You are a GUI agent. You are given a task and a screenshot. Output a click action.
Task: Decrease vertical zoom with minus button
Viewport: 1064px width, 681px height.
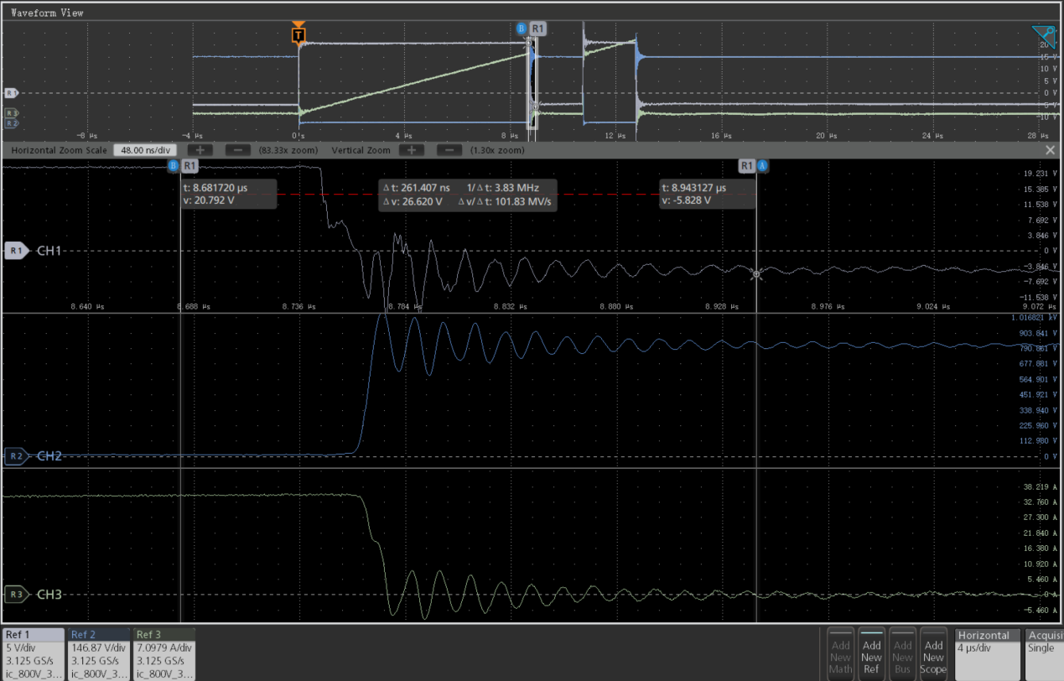pyautogui.click(x=449, y=150)
